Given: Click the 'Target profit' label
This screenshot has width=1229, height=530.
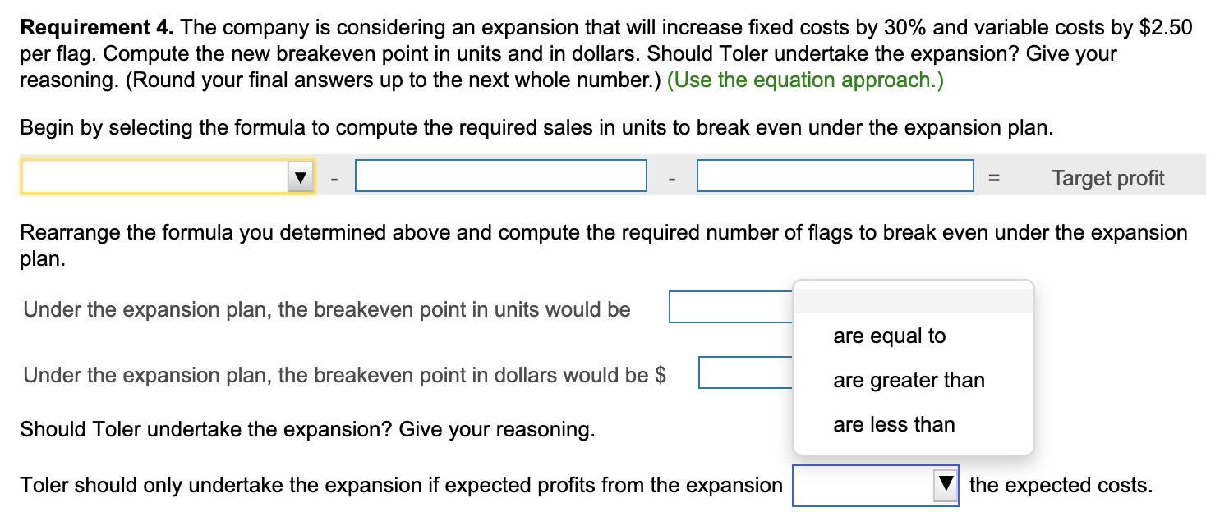Looking at the screenshot, I should 1107,177.
